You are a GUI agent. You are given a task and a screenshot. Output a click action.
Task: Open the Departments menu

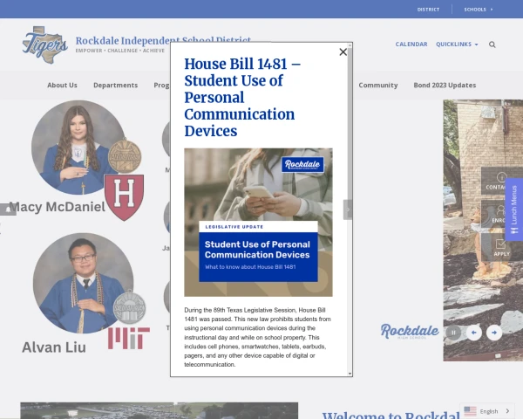(x=115, y=86)
